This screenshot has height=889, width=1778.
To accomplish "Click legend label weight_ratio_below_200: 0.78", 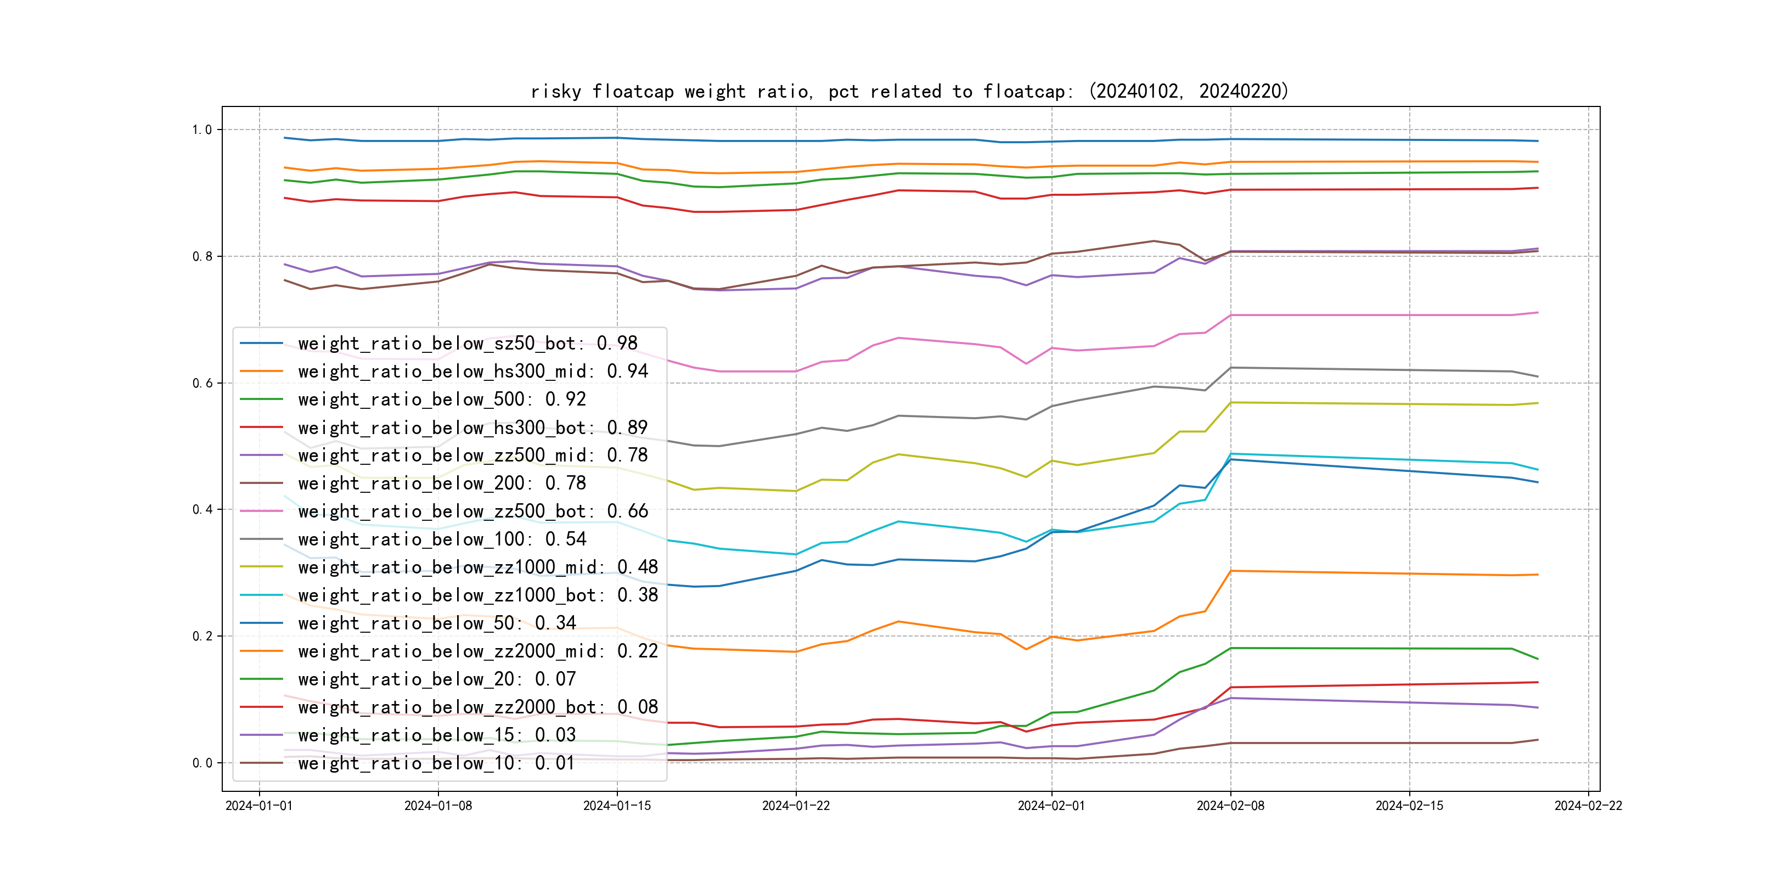I will point(442,483).
